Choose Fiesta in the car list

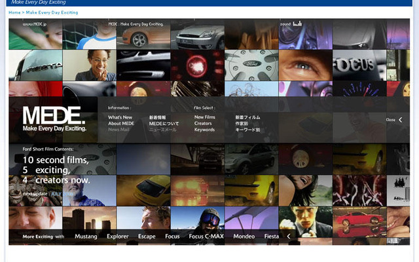point(272,236)
